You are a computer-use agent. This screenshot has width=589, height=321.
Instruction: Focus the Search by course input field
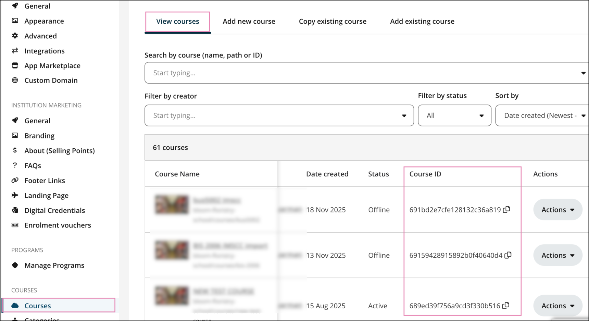[363, 73]
